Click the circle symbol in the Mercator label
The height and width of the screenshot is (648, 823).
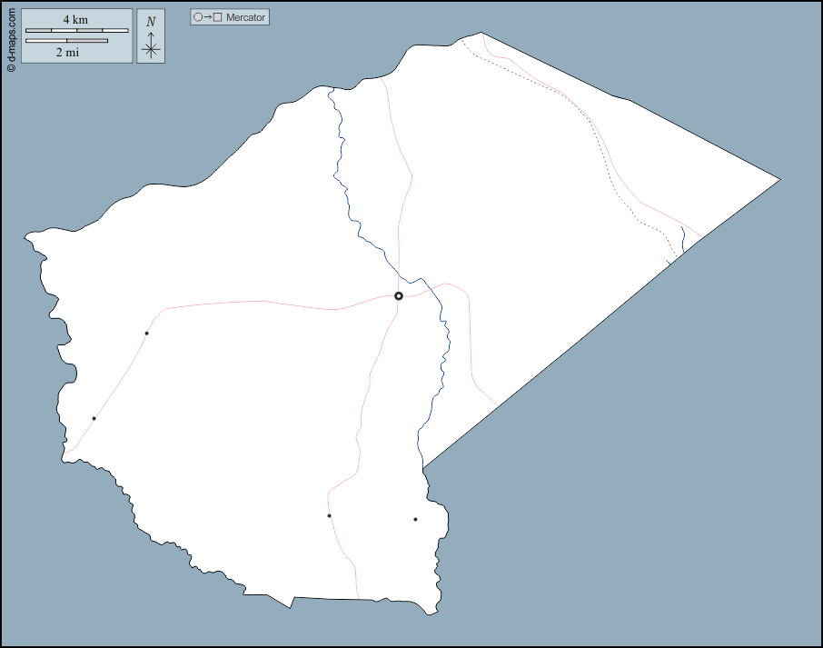coord(198,17)
